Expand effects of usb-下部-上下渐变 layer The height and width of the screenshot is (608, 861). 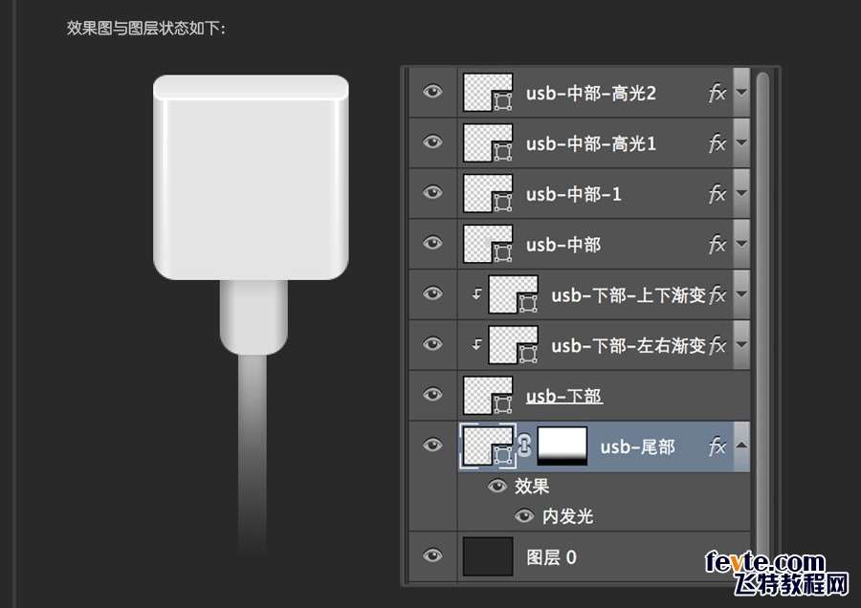point(741,294)
